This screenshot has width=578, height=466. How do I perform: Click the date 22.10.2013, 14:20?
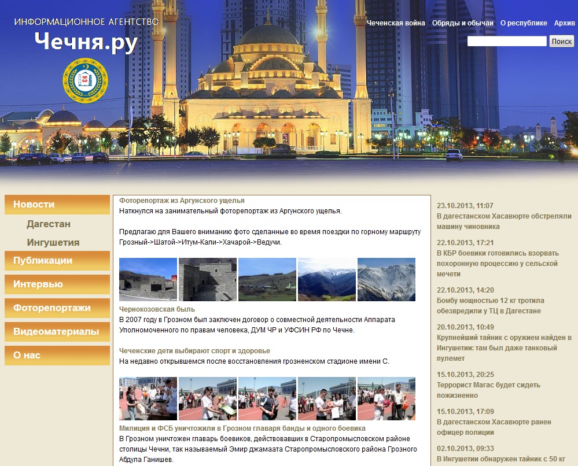point(465,290)
